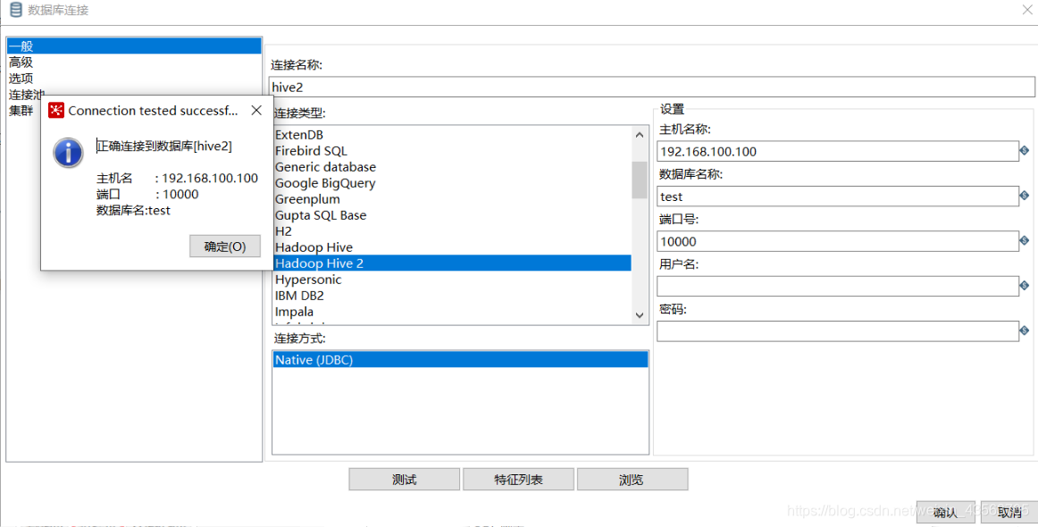Image resolution: width=1038 pixels, height=527 pixels.
Task: Click the red error icon on the message box
Action: pyautogui.click(x=55, y=110)
